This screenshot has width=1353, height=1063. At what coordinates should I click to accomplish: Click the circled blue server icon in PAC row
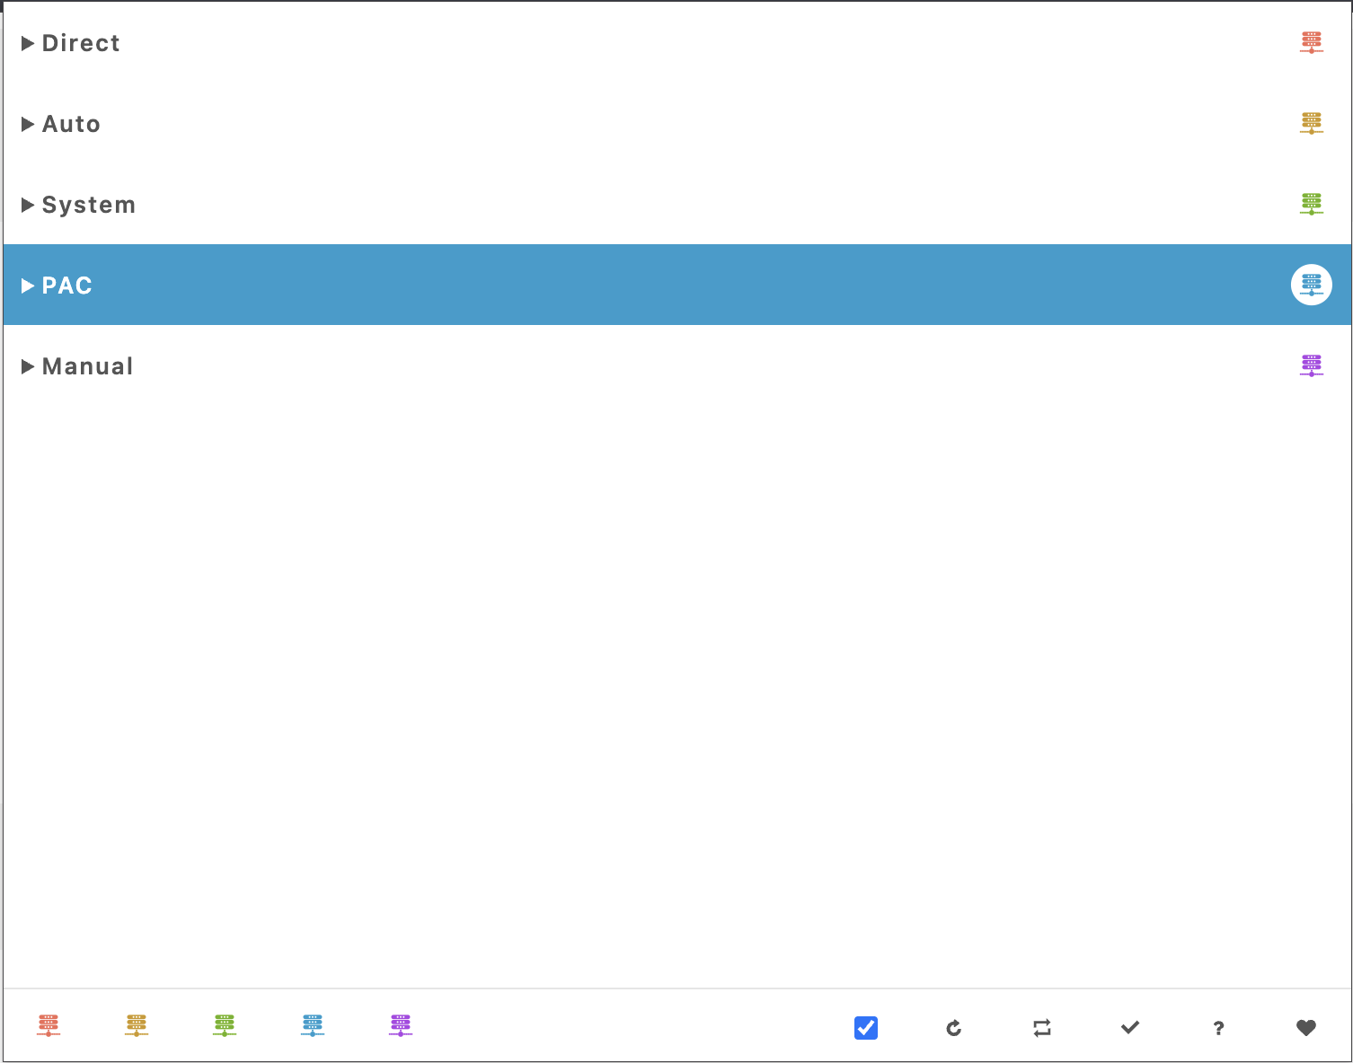[x=1311, y=285]
